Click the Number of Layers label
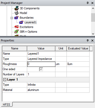The width and height of the screenshot is (95, 108). pos(13,74)
